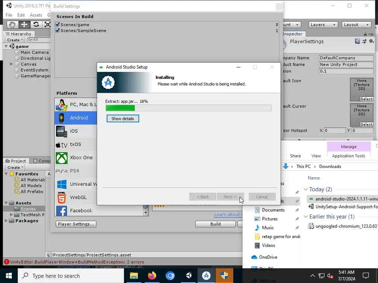Click the Windows Start button
Screen dimensions: 378x283
tap(9, 276)
